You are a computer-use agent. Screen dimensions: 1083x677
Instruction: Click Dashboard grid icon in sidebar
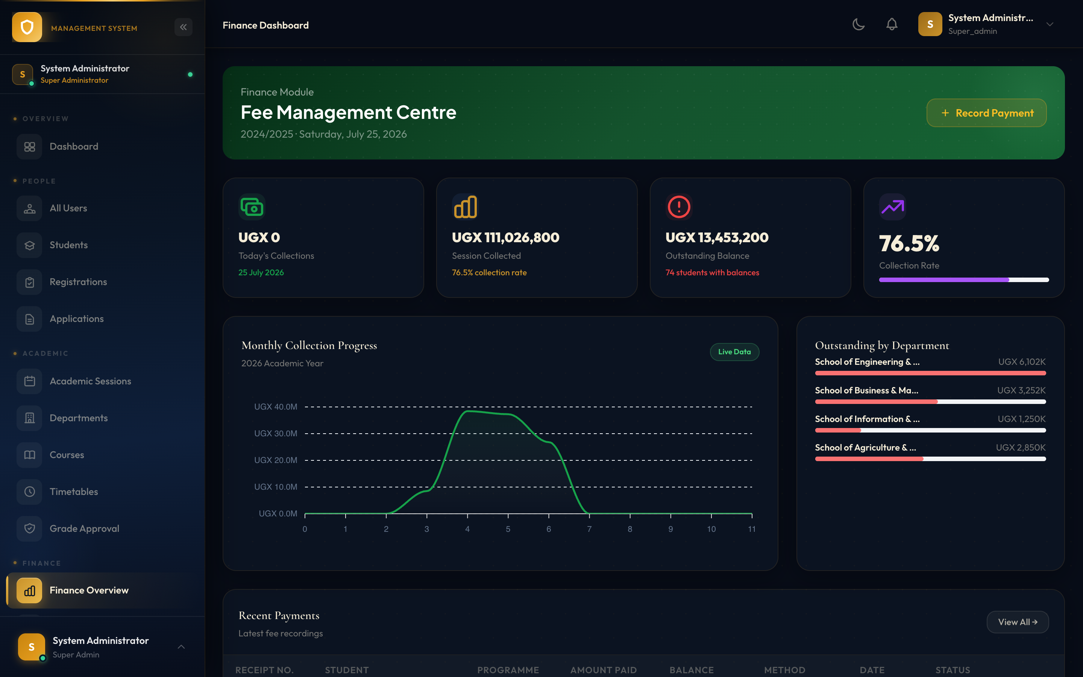30,147
